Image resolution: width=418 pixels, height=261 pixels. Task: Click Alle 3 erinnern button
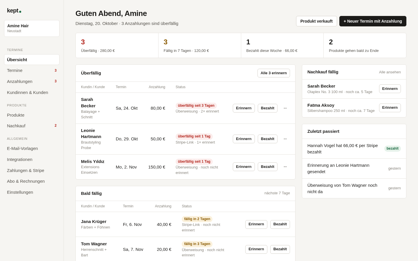[x=273, y=73]
